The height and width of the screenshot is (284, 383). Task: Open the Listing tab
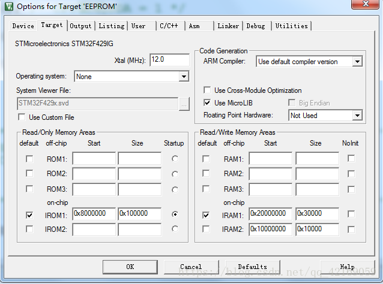pos(112,26)
